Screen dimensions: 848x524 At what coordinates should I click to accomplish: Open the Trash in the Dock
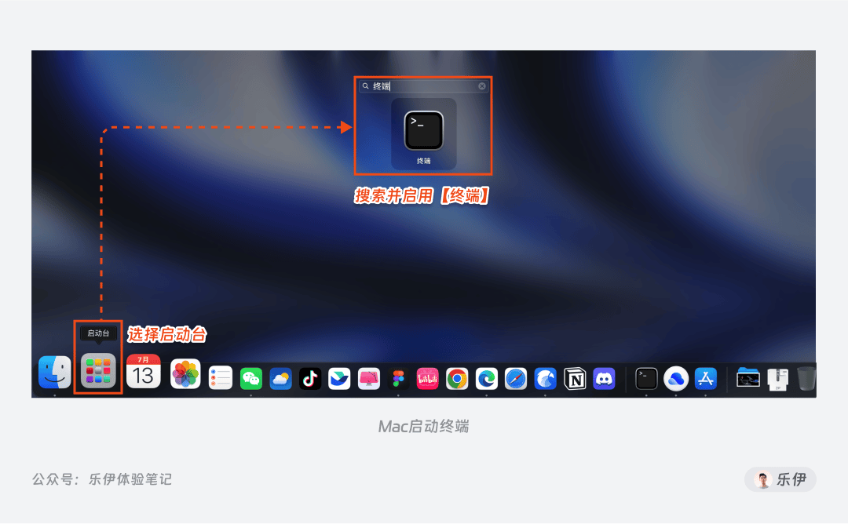(806, 378)
